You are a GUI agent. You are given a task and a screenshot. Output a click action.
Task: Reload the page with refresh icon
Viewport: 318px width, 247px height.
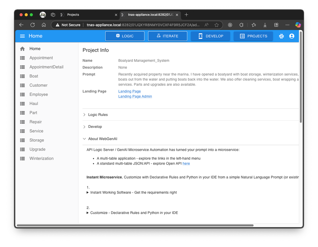pos(33,25)
